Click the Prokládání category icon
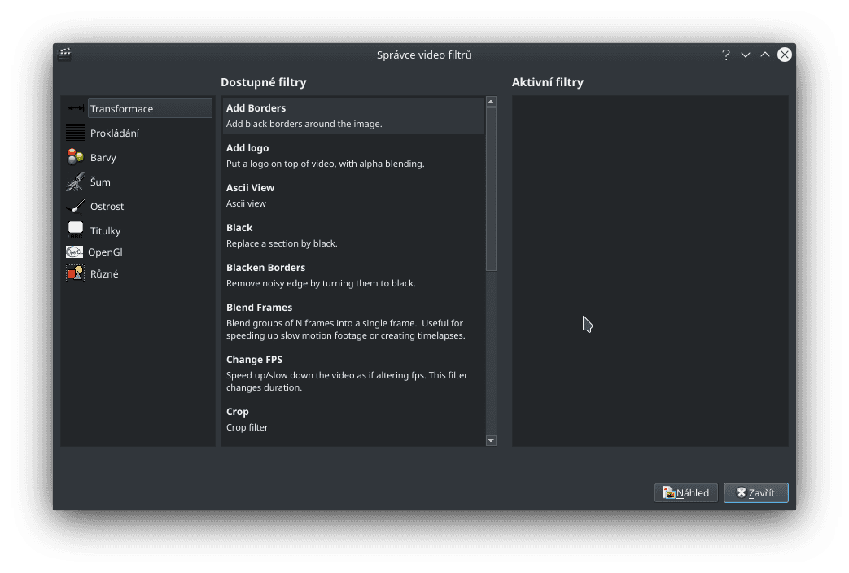849x573 pixels. [74, 133]
